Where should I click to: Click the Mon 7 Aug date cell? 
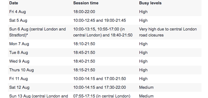(19, 44)
